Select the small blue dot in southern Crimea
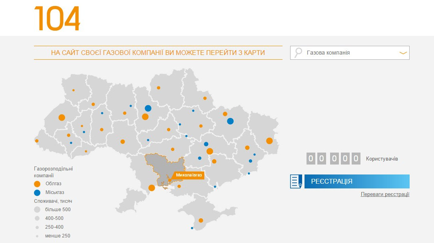 192,228
